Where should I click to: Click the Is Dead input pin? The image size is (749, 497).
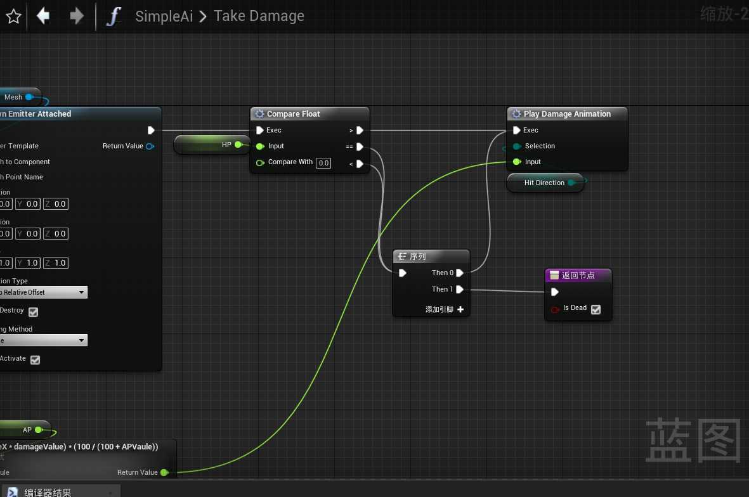[554, 309]
